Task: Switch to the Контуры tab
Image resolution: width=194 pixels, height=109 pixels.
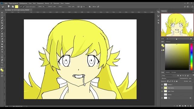Action: click(x=174, y=72)
